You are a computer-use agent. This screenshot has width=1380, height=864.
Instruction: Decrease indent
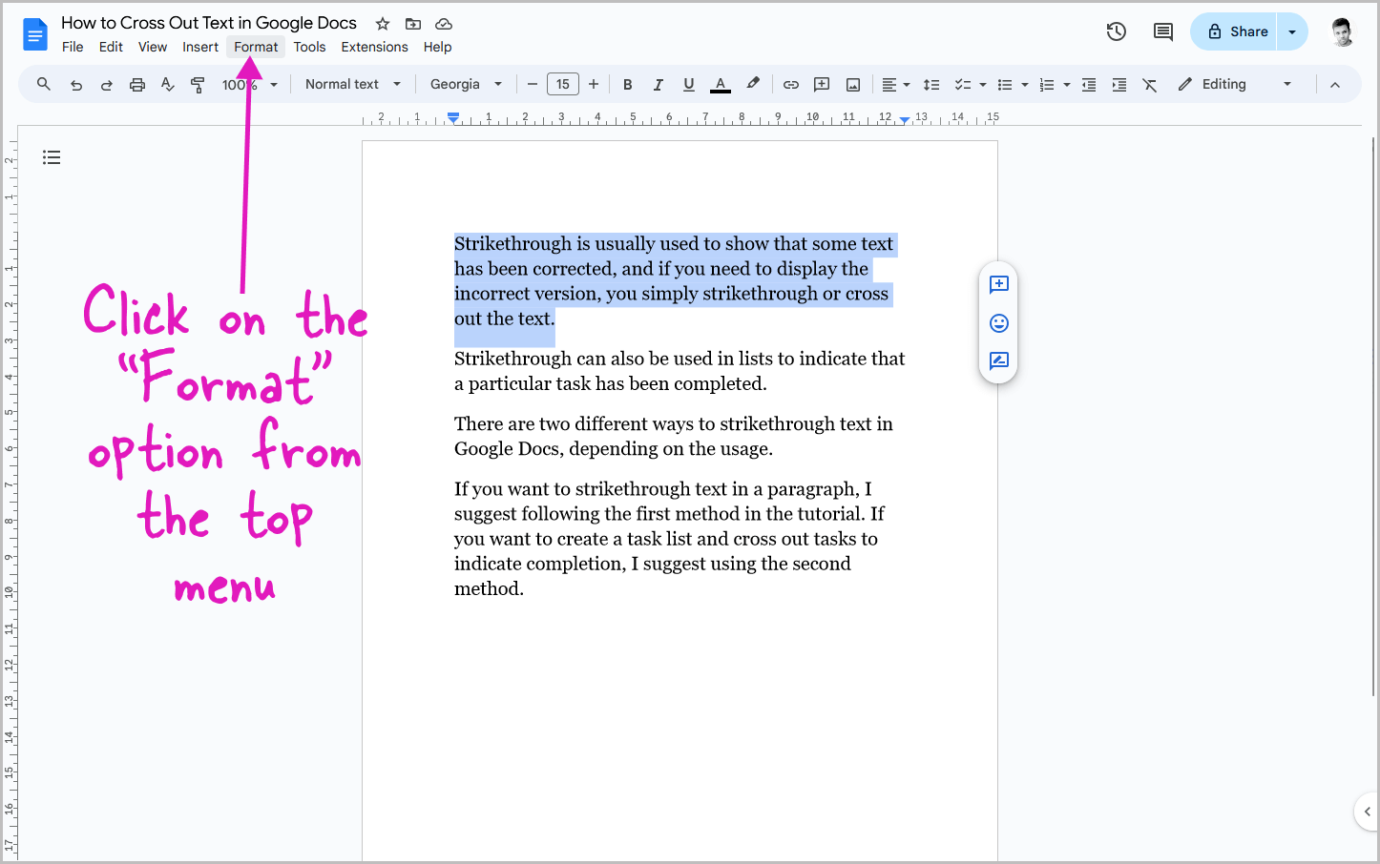coord(1089,84)
